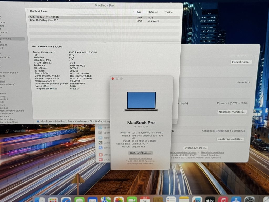Select Intel UHD Graphics 630 row

pyautogui.click(x=104, y=21)
